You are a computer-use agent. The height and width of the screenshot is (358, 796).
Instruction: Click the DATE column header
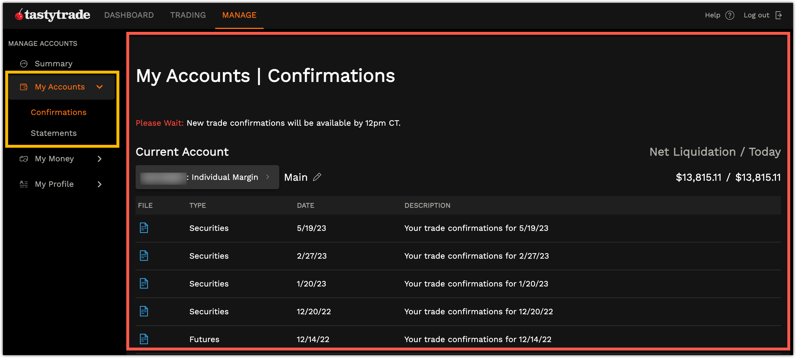tap(305, 205)
